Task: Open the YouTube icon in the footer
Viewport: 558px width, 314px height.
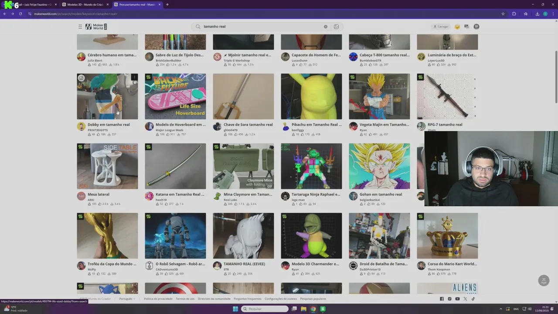Action: click(x=457, y=299)
